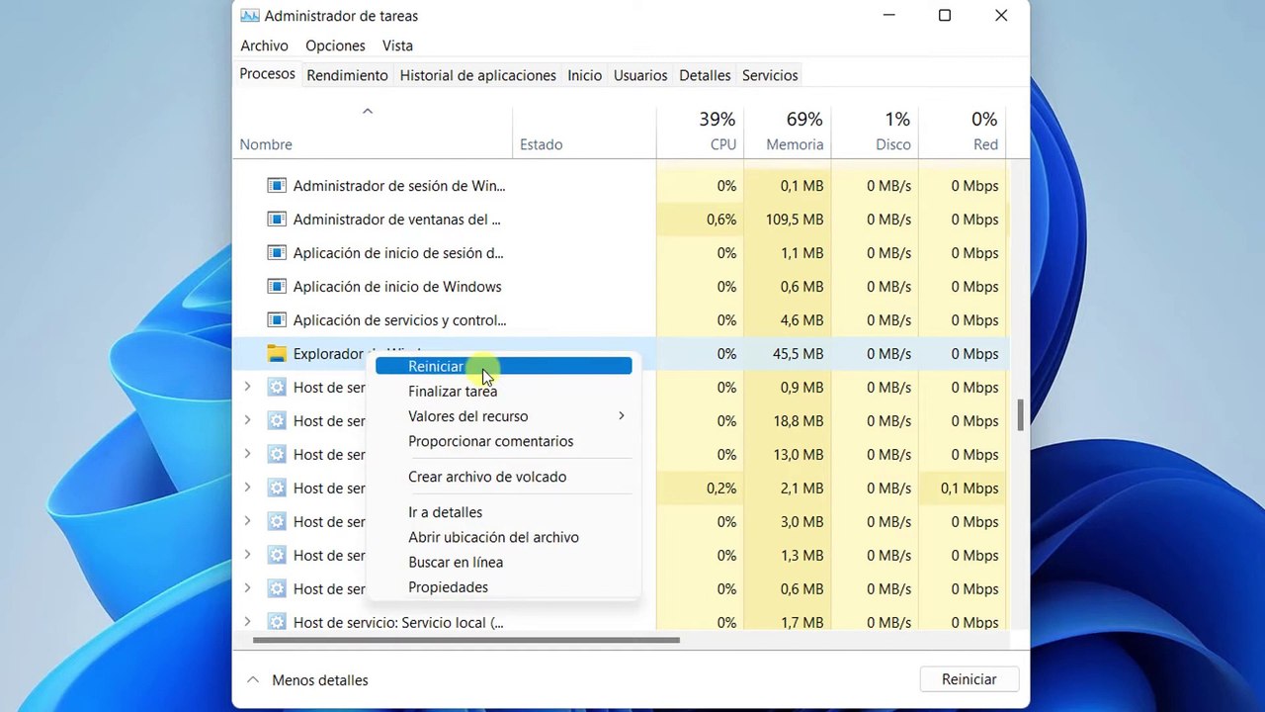This screenshot has width=1265, height=712.
Task: Choose Abrir ubicación del archivo
Action: (503, 537)
